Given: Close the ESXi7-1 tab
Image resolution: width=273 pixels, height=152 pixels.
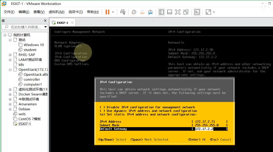Looking at the screenshot, I should (72, 23).
